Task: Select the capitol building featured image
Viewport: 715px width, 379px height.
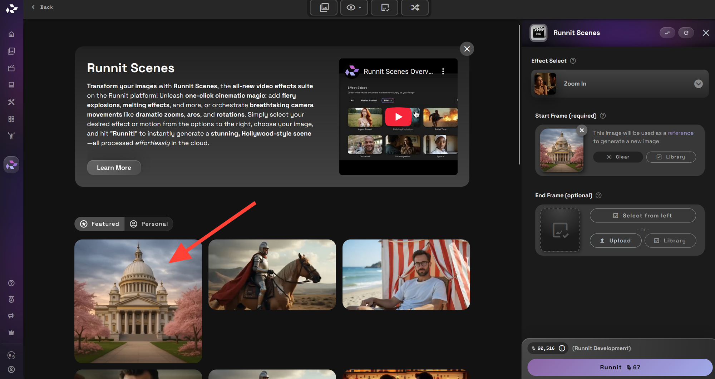Action: tap(138, 301)
